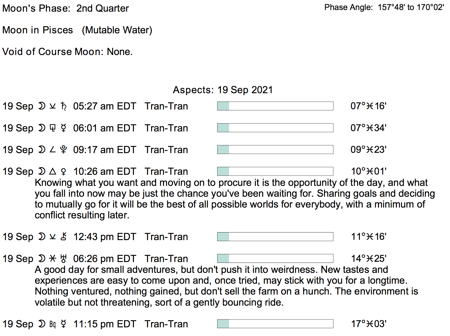Viewport: 450px width, 336px height.
Task: Select the Bq aspect symbol in the last row
Action: [53, 324]
